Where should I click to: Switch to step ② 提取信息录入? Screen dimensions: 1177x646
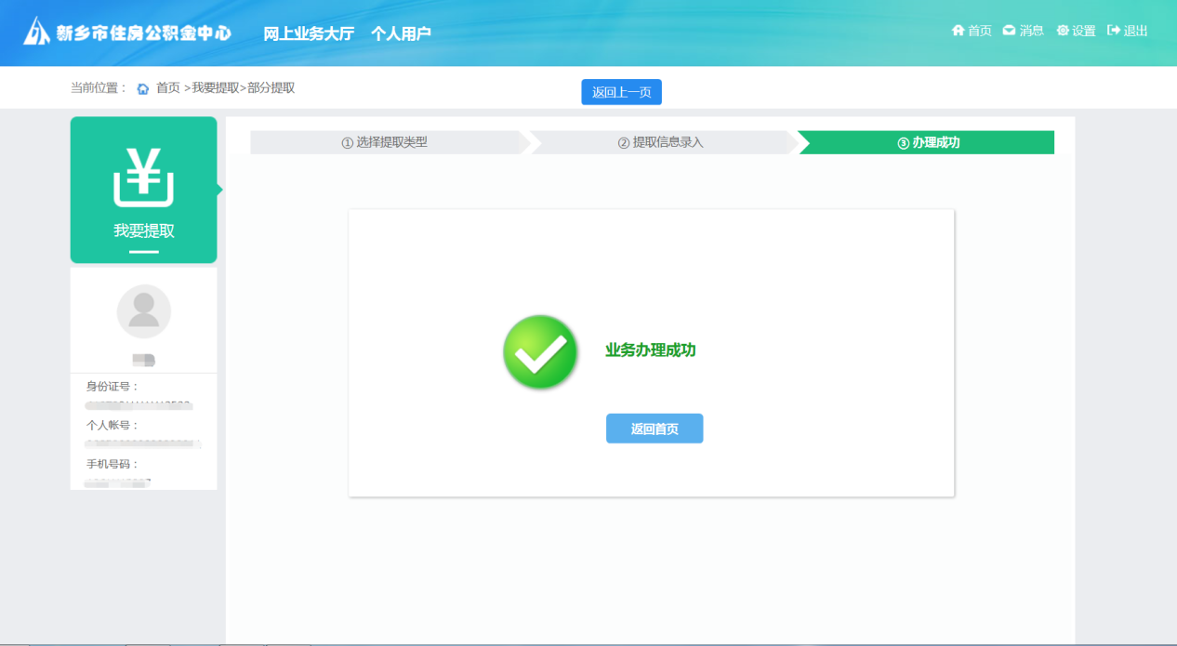[660, 142]
